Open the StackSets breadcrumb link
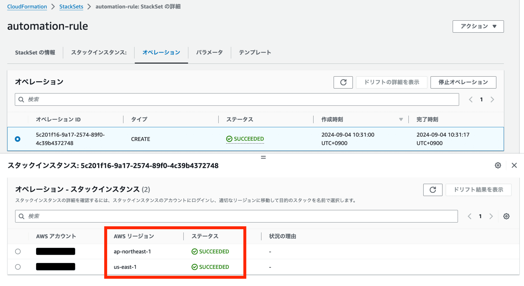Screen dimensions: 524x286 point(71,7)
